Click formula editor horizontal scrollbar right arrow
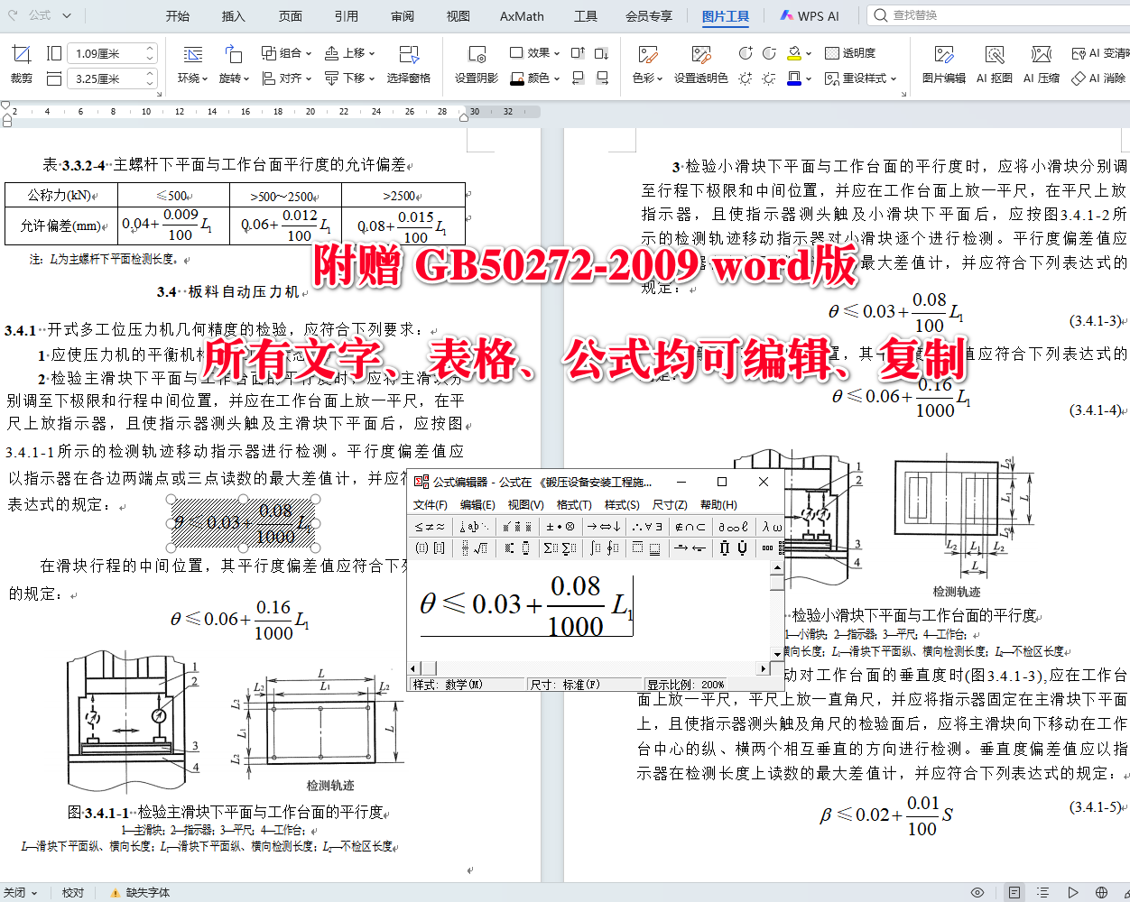Image resolution: width=1130 pixels, height=902 pixels. click(x=764, y=668)
